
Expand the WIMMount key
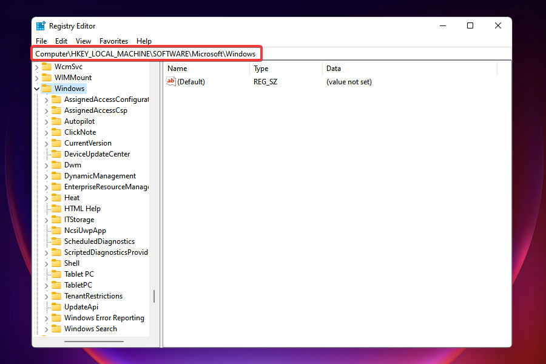(36, 78)
